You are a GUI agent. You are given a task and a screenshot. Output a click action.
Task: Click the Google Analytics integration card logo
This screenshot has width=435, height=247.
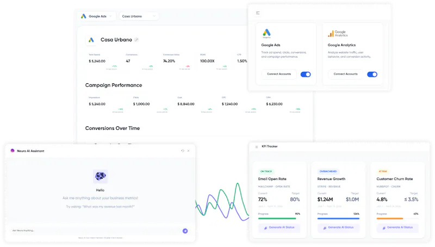[338, 34]
